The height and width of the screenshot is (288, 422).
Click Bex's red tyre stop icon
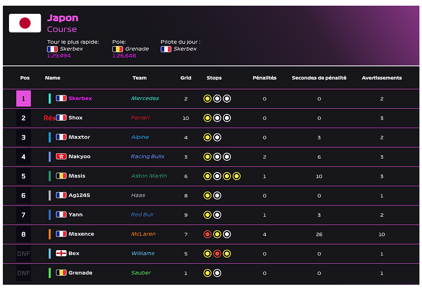(217, 254)
